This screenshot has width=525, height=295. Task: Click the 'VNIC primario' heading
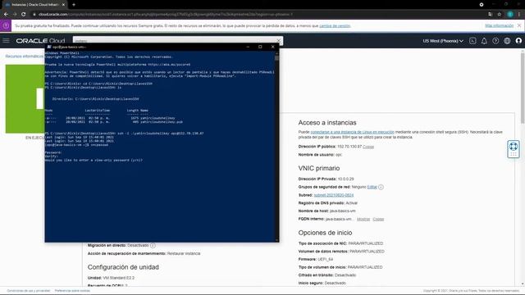[319, 168]
